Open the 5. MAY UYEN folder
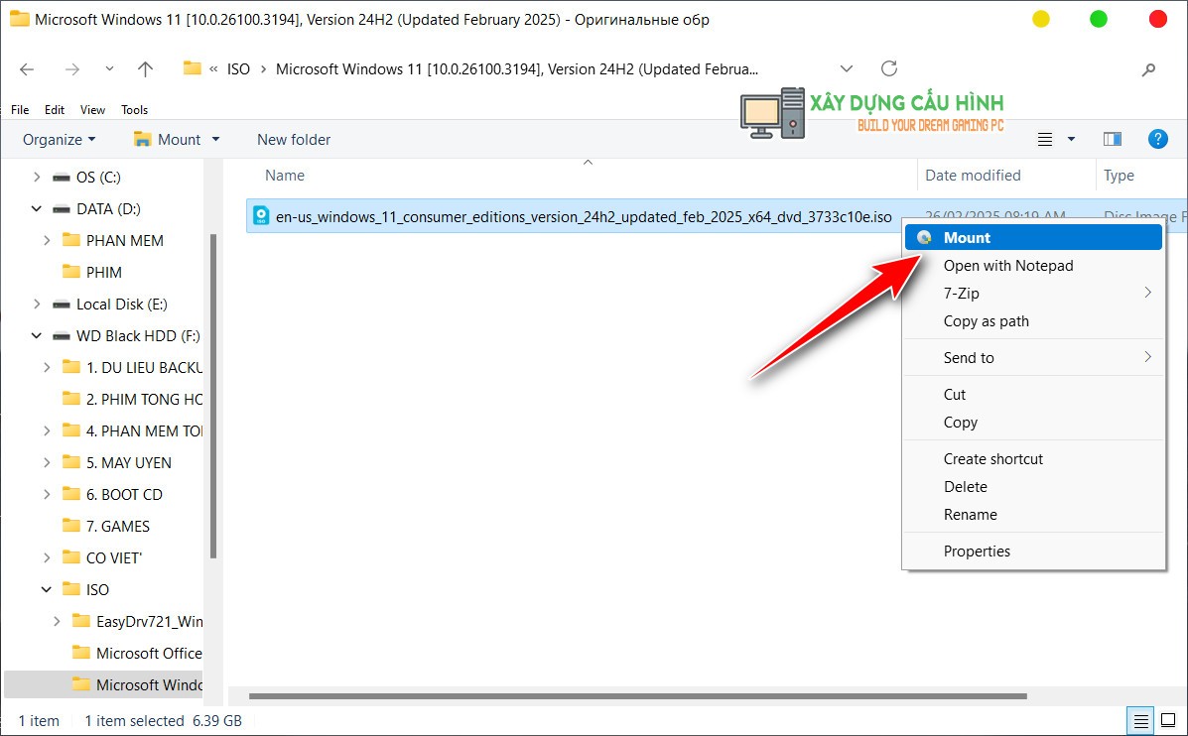This screenshot has width=1188, height=736. [129, 463]
